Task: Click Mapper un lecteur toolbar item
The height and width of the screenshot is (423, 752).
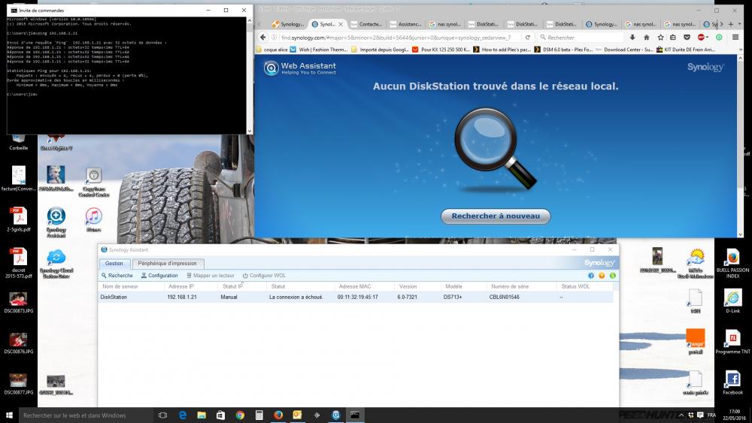Action: [211, 276]
